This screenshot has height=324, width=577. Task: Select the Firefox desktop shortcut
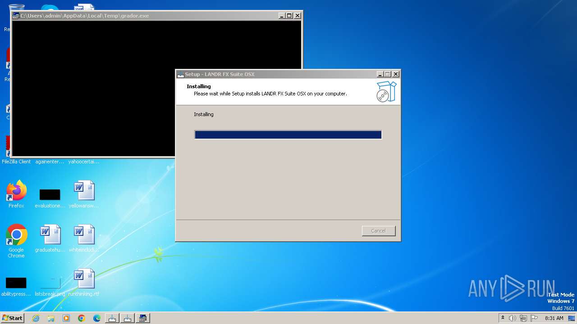(16, 194)
